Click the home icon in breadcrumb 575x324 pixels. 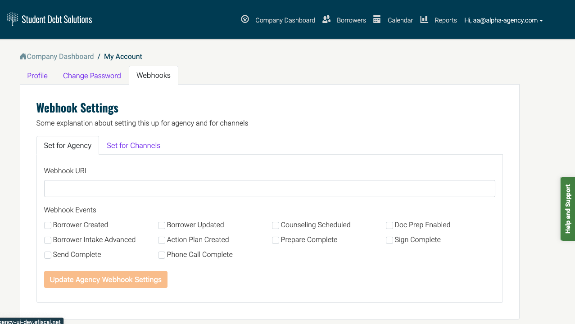point(23,57)
